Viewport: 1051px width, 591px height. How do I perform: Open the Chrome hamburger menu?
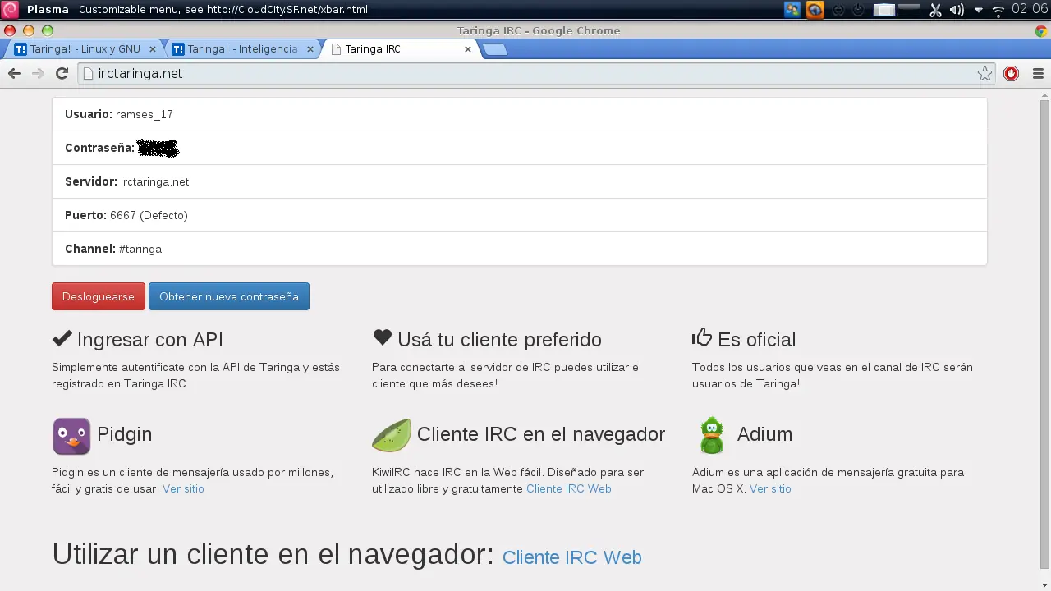1038,74
